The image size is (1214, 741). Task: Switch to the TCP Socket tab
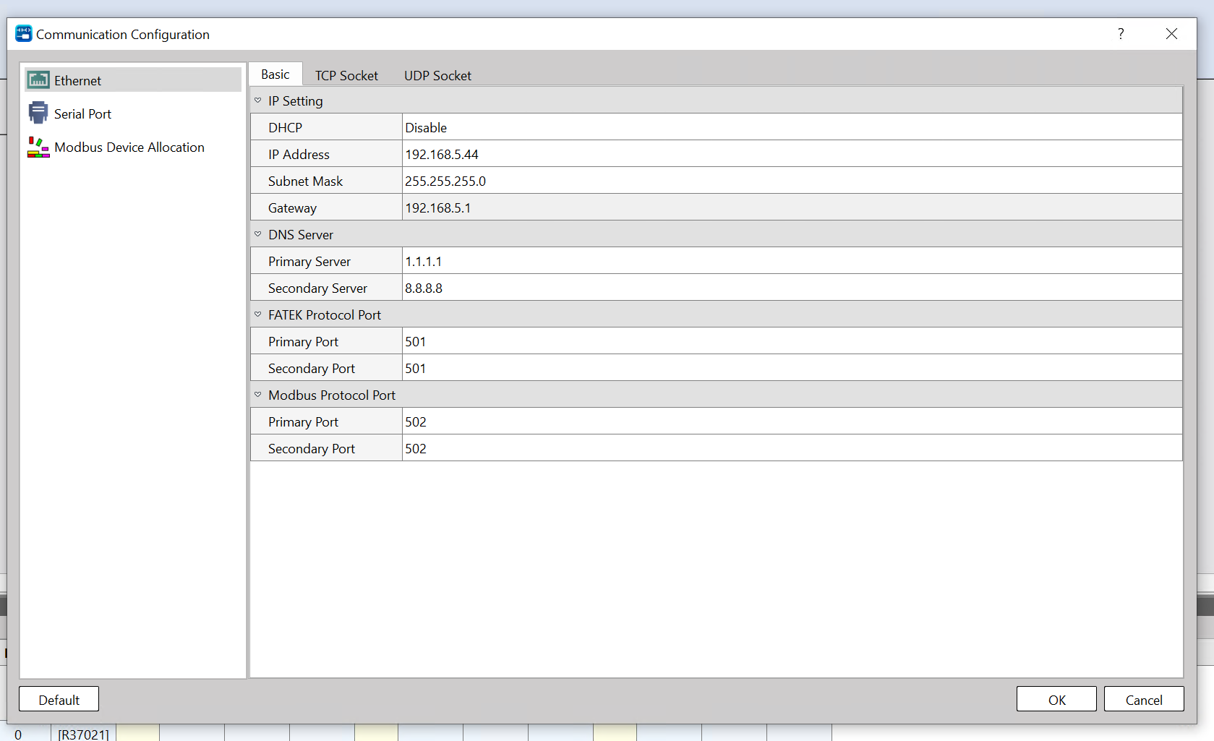pyautogui.click(x=346, y=76)
